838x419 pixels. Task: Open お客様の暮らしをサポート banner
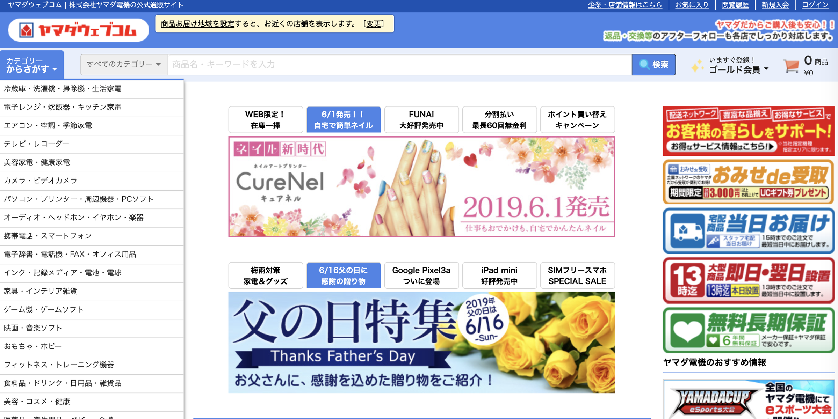click(x=749, y=131)
